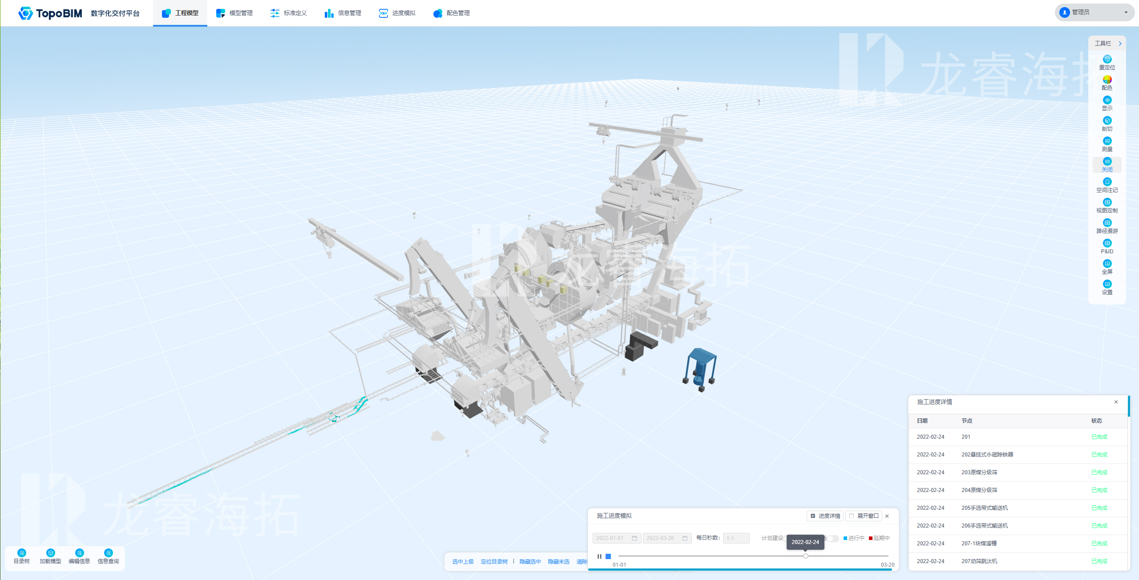Viewport: 1139px width, 580px height.
Task: Check the 展开窗口 expand window checkbox
Action: click(852, 516)
